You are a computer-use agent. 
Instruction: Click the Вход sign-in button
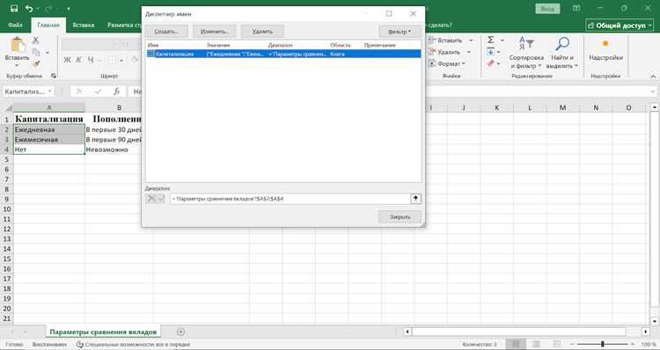547,9
